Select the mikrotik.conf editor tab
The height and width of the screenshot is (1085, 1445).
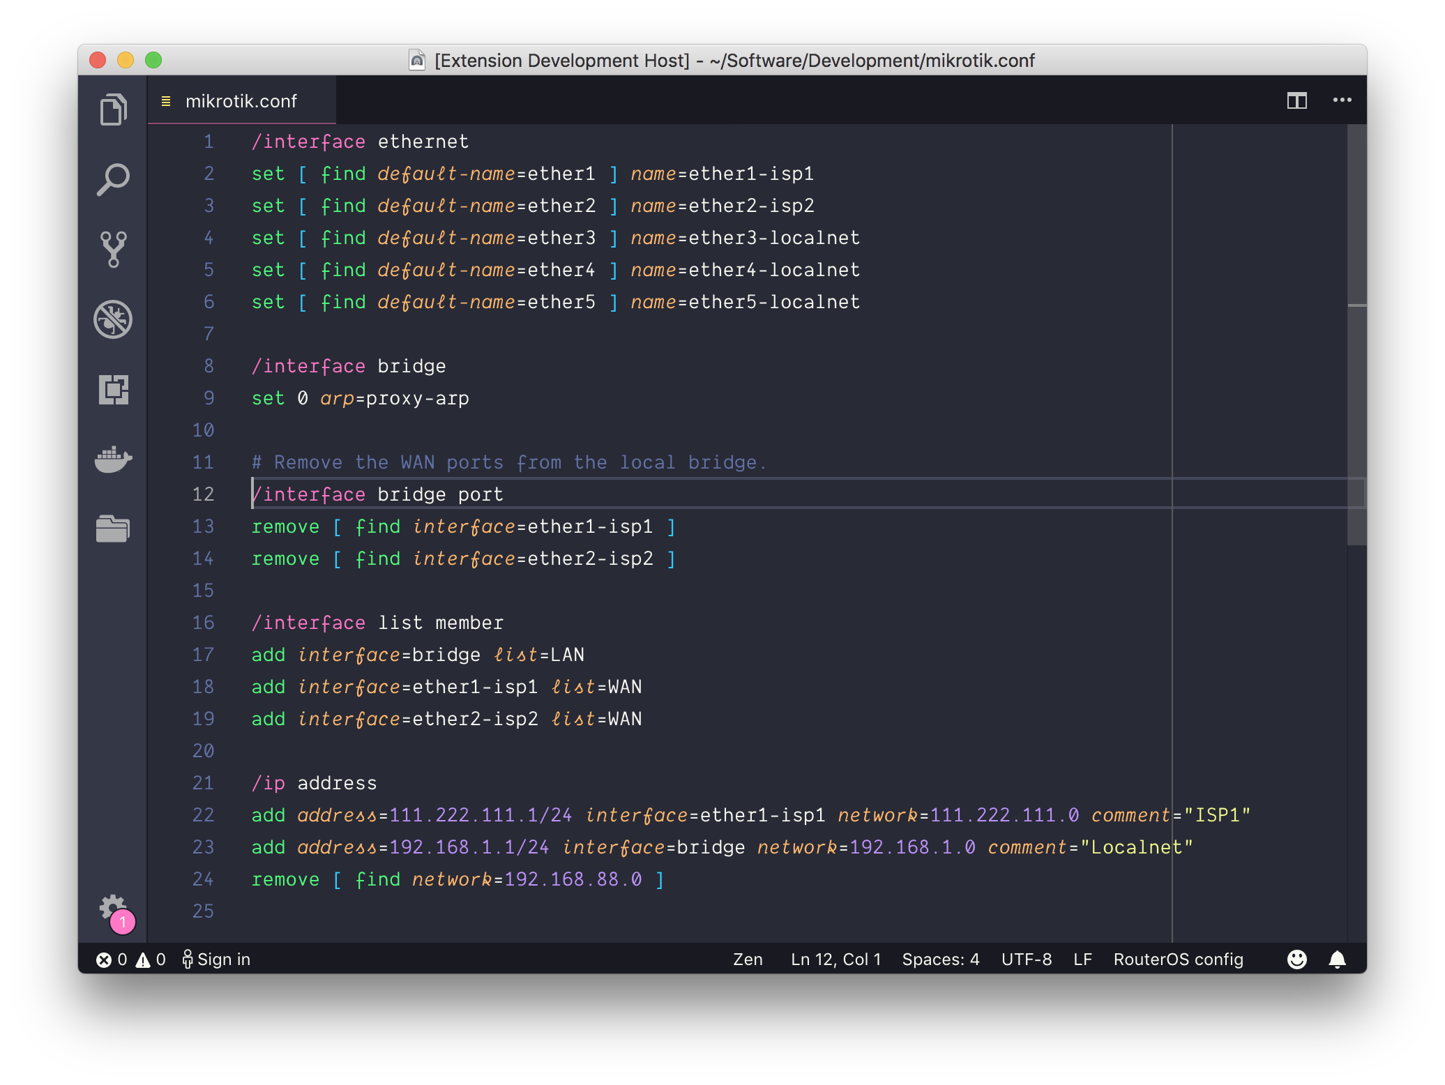(241, 101)
